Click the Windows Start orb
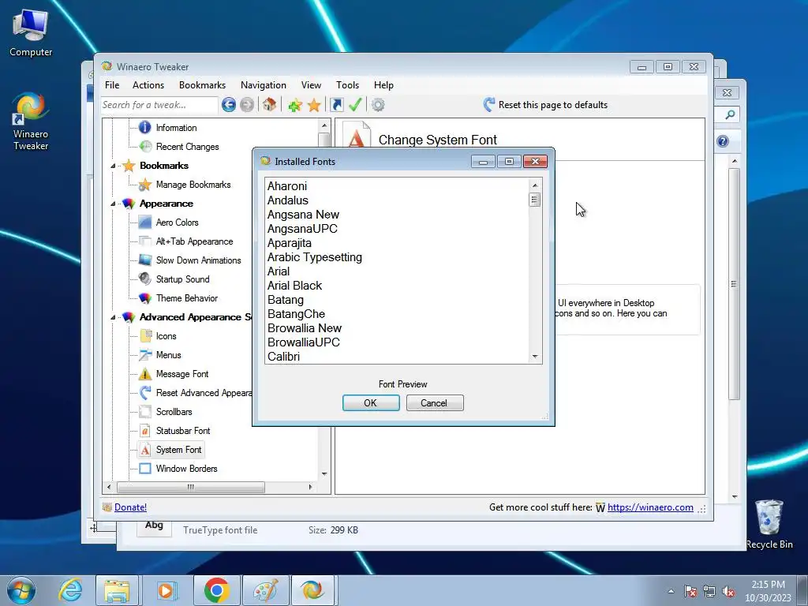 [x=21, y=590]
